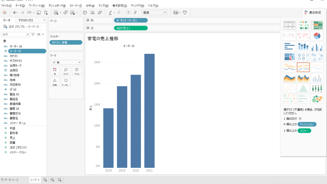Viewport: 327px width, 184px height.
Task: Save the workbook with the floppy disk icon
Action: pyautogui.click(x=39, y=13)
